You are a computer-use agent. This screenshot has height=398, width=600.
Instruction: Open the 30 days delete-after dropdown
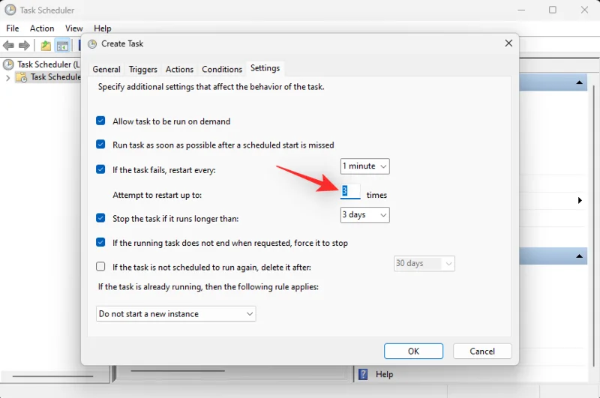coord(424,263)
